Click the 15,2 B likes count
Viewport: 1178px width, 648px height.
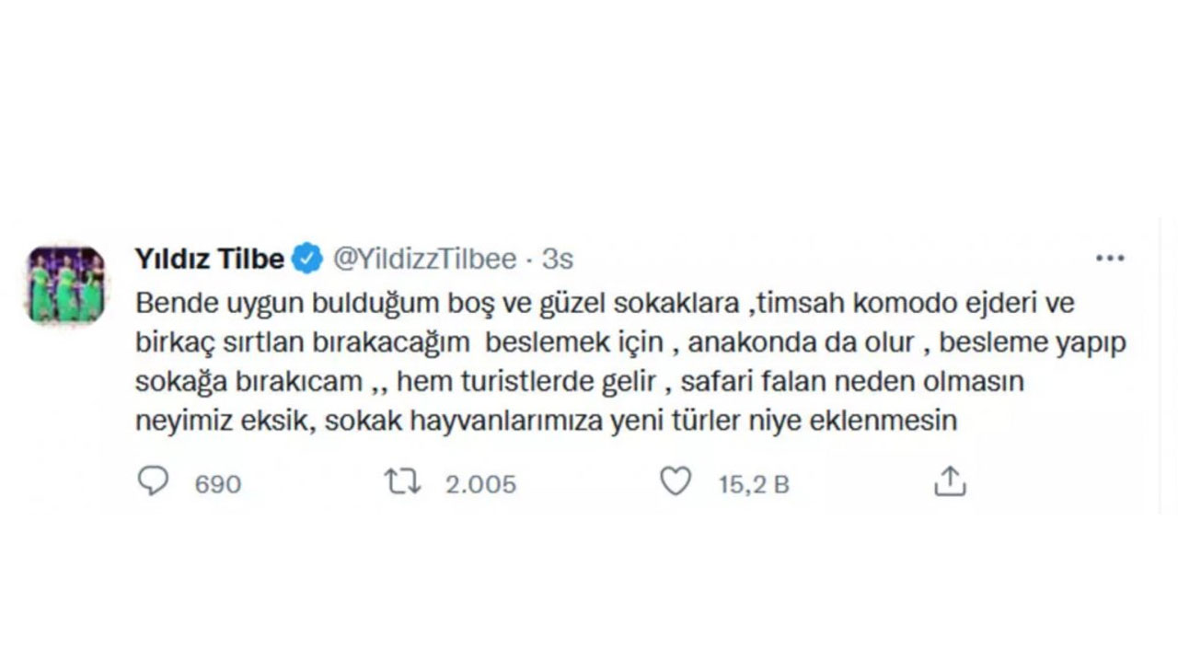(753, 482)
